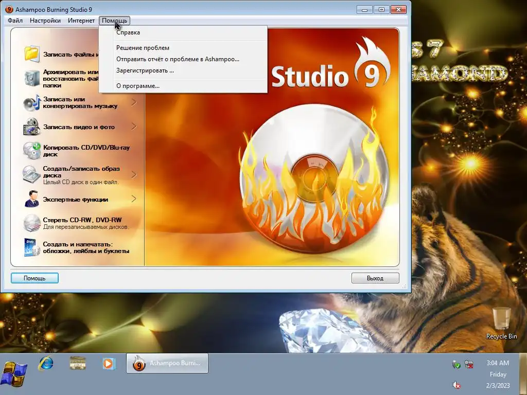
Task: Click the network tray icon with red mark
Action: [469, 364]
